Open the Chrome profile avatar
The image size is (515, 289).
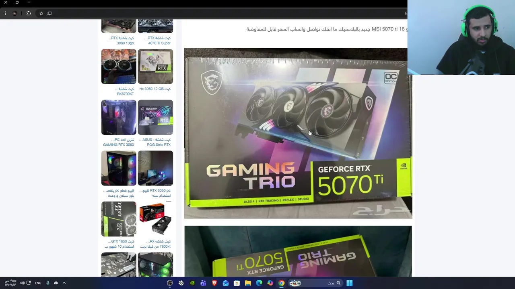coord(15,13)
